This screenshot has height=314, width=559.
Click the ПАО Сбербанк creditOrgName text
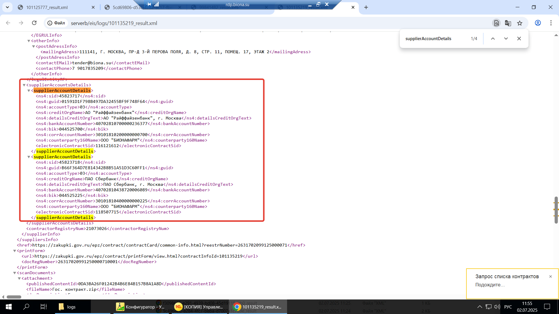tap(100, 179)
